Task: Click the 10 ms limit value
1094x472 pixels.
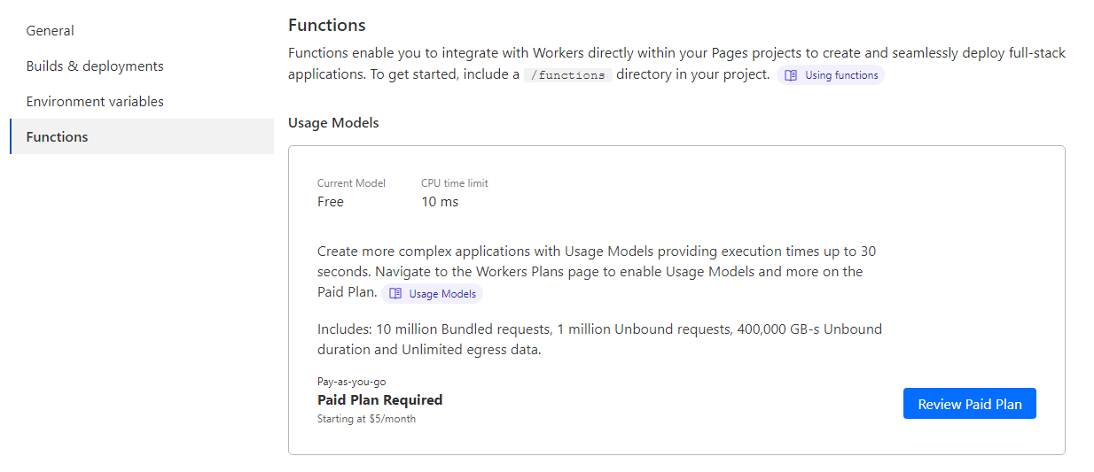Action: pyautogui.click(x=439, y=202)
